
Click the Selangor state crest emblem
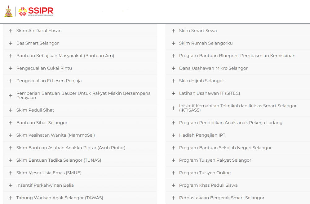[x=8, y=11]
